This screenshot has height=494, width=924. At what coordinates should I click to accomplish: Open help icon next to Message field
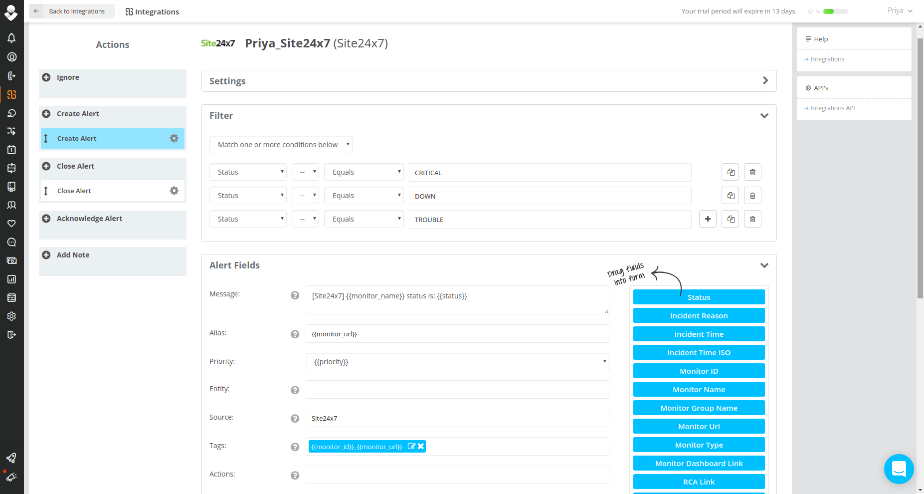pos(295,295)
